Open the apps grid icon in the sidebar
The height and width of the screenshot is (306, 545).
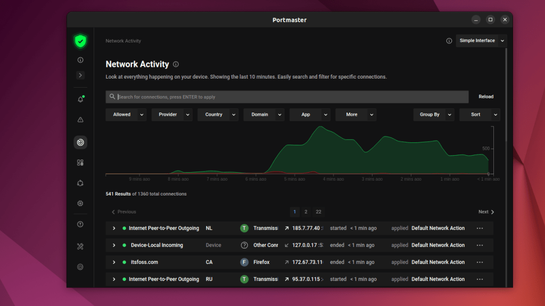(80, 163)
